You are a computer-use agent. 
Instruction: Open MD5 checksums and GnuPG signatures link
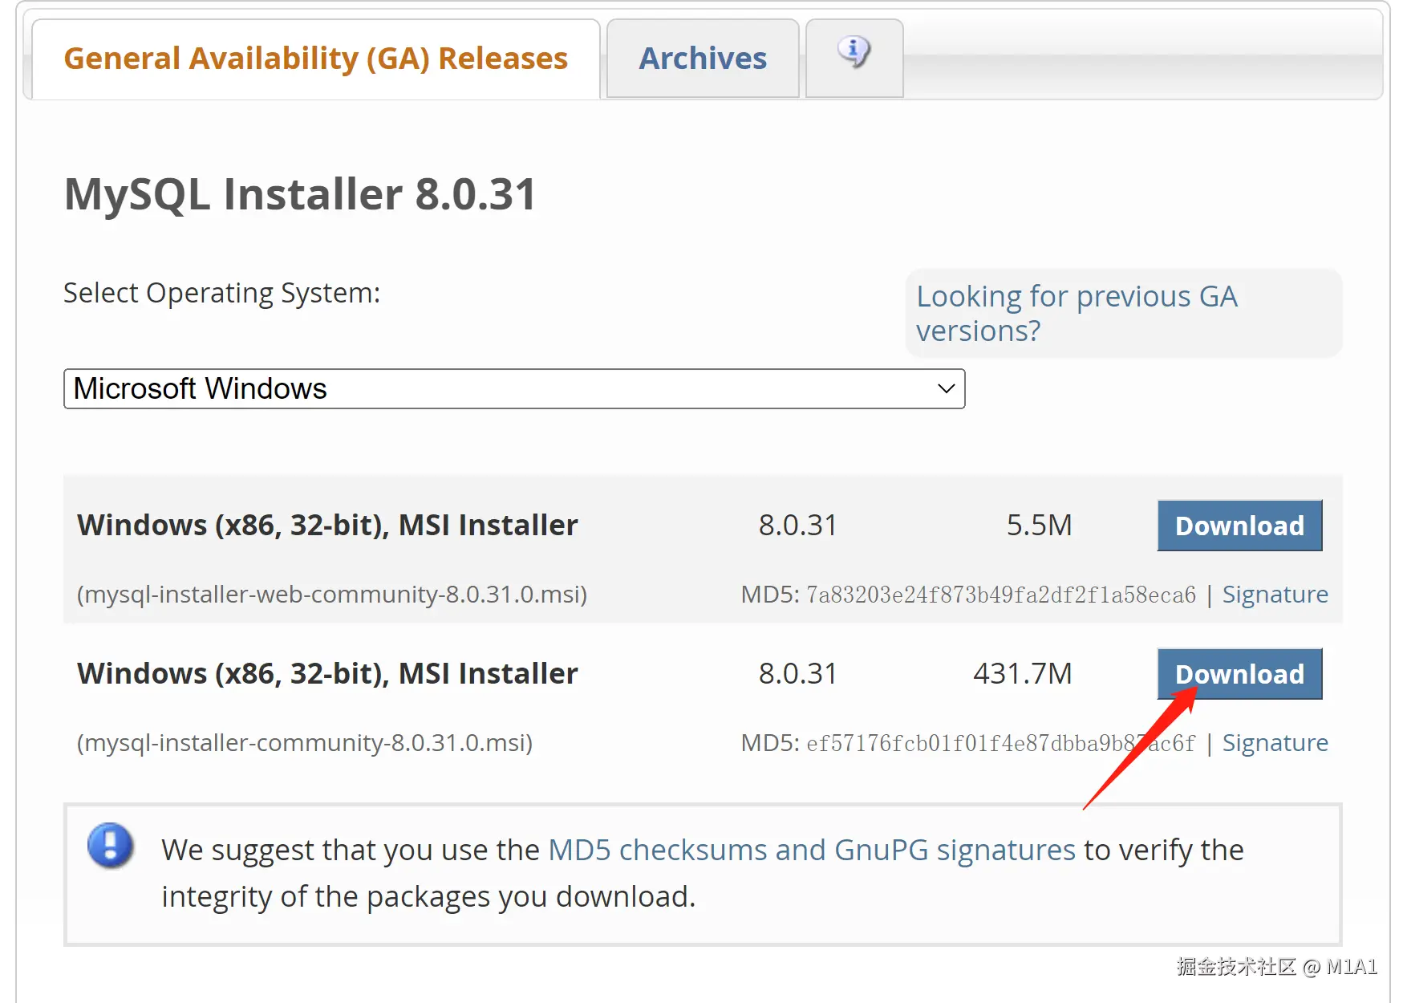point(811,850)
